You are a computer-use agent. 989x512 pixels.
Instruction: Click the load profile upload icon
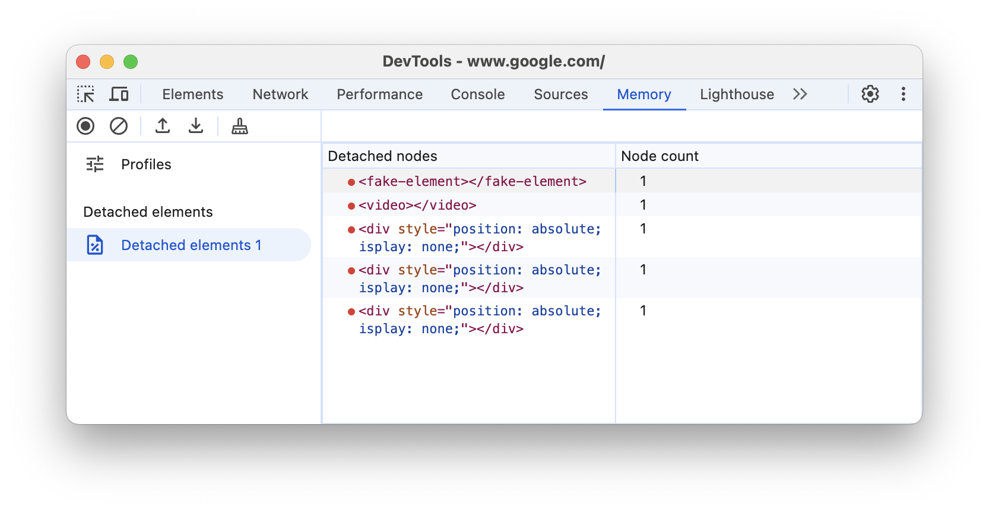pyautogui.click(x=163, y=126)
